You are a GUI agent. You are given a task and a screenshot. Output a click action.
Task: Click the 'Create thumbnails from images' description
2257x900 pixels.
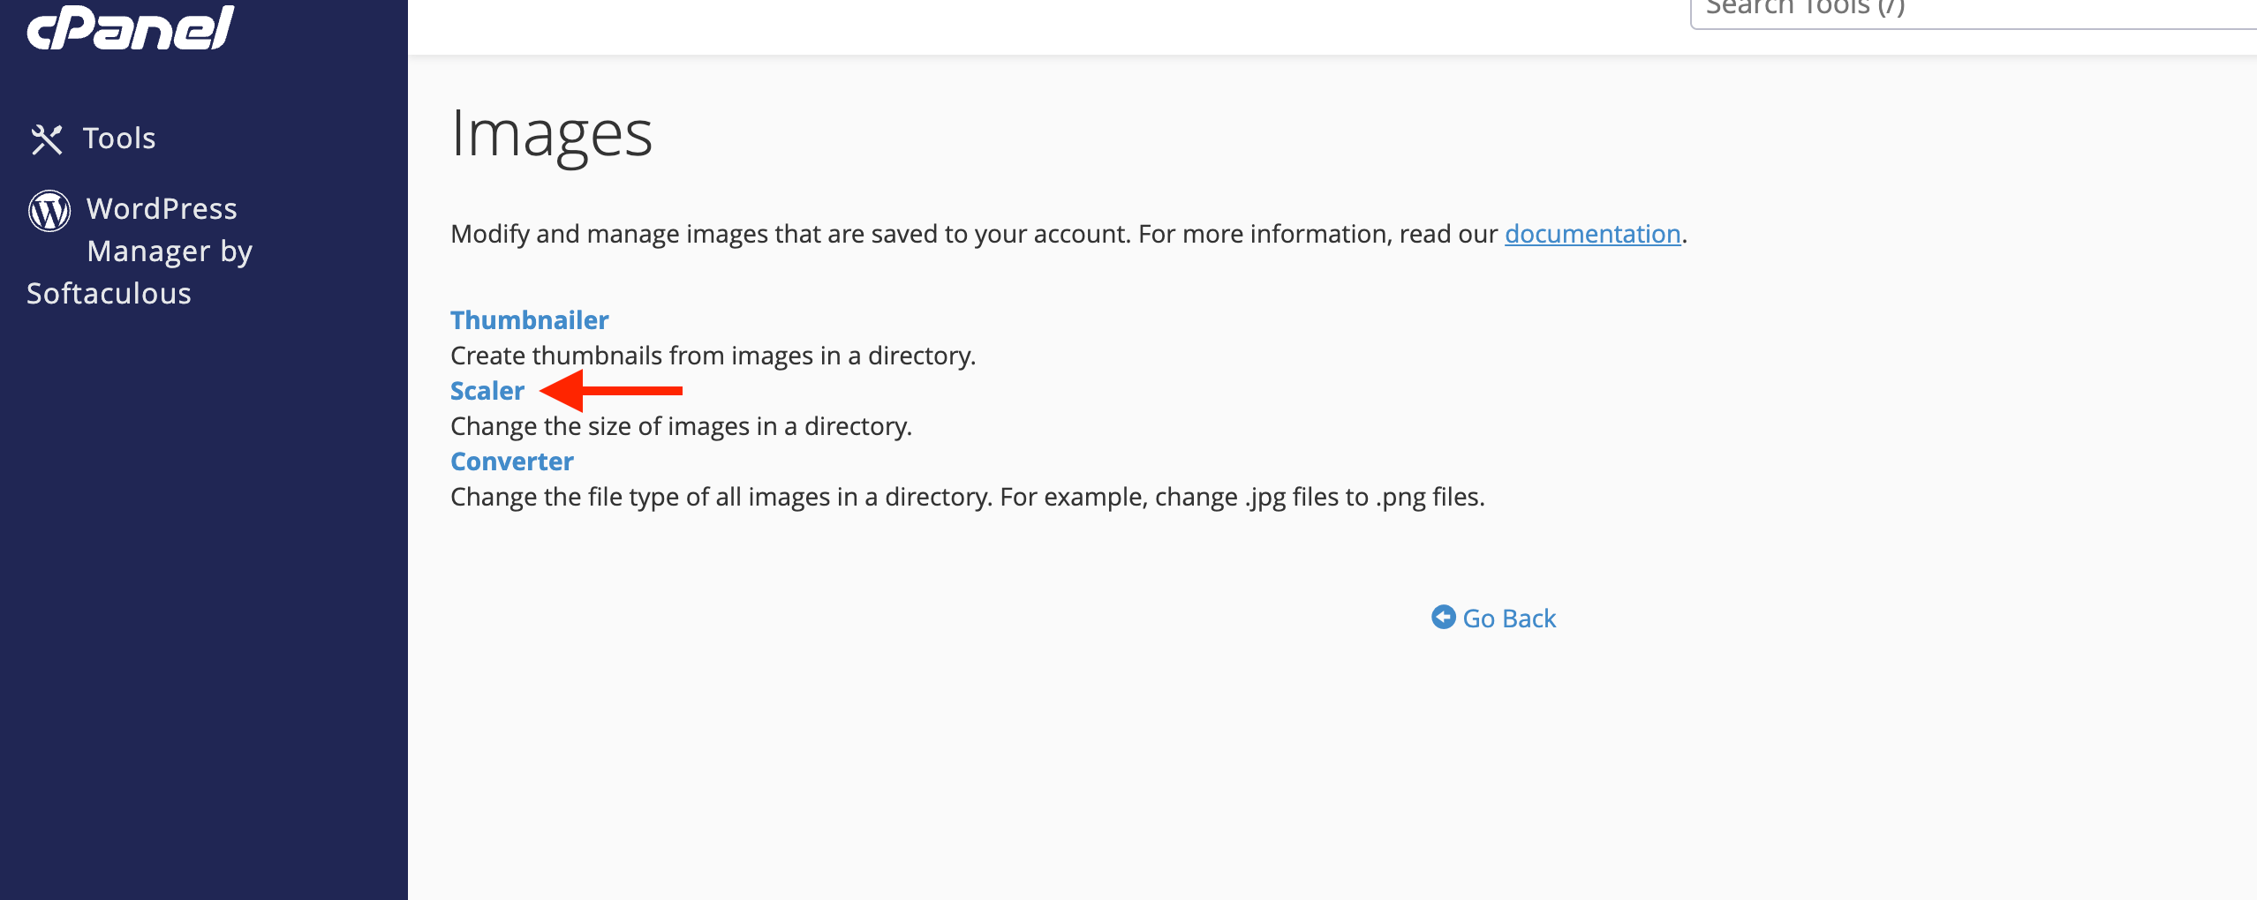pyautogui.click(x=713, y=356)
